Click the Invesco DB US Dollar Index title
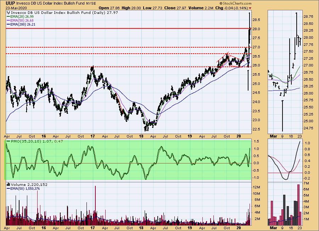The width and height of the screenshot is (319, 231). coord(50,4)
